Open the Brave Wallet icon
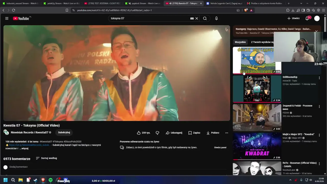The height and width of the screenshot is (184, 327). pyautogui.click(x=308, y=10)
